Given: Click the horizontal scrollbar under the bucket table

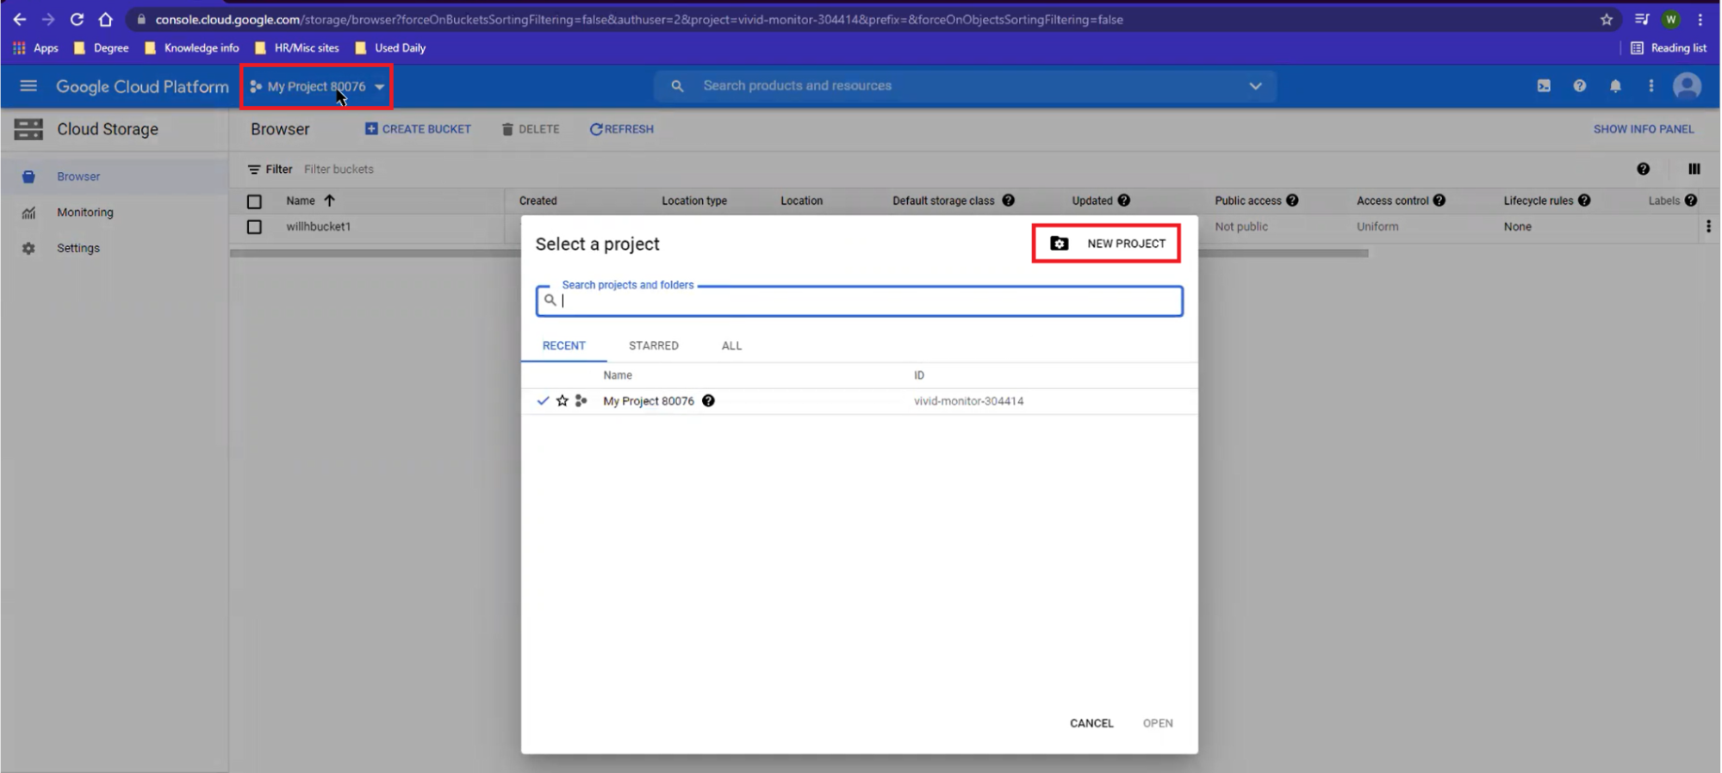Looking at the screenshot, I should click(x=799, y=254).
